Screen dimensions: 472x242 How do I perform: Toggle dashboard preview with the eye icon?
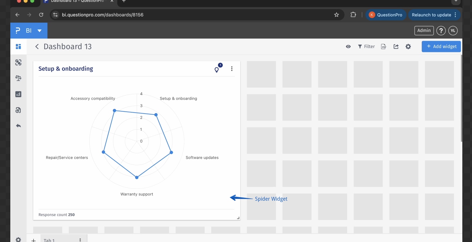tap(348, 46)
